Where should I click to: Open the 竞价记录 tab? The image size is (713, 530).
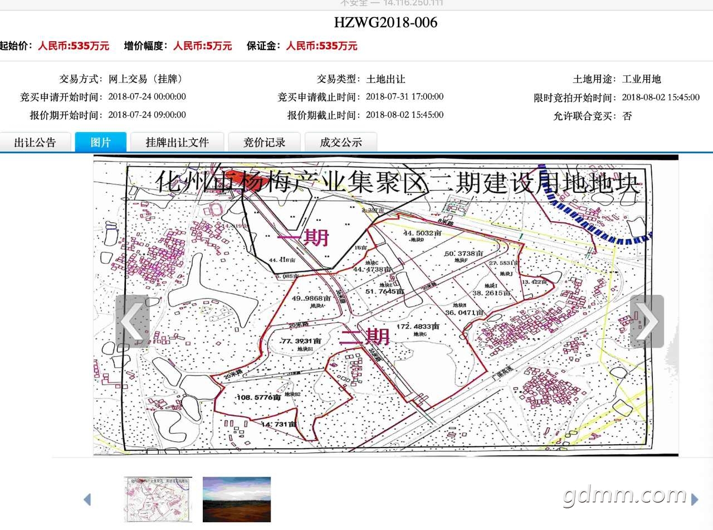pyautogui.click(x=264, y=142)
